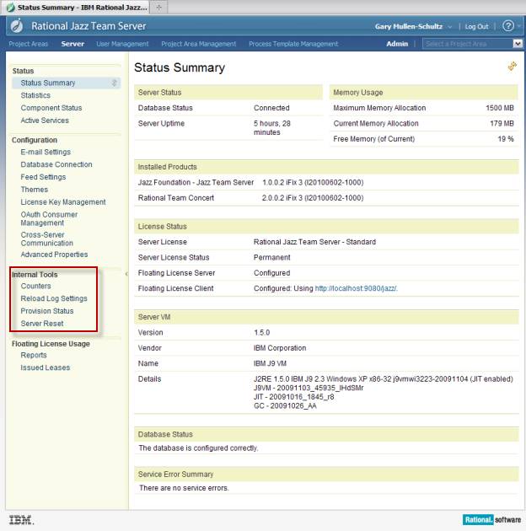Screen dimensions: 526x531
Task: Click the Server VM Version 1.5.0 value
Action: coord(261,333)
